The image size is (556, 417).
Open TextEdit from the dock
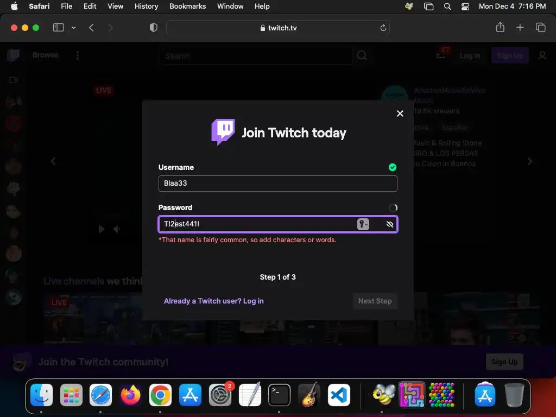pyautogui.click(x=250, y=395)
